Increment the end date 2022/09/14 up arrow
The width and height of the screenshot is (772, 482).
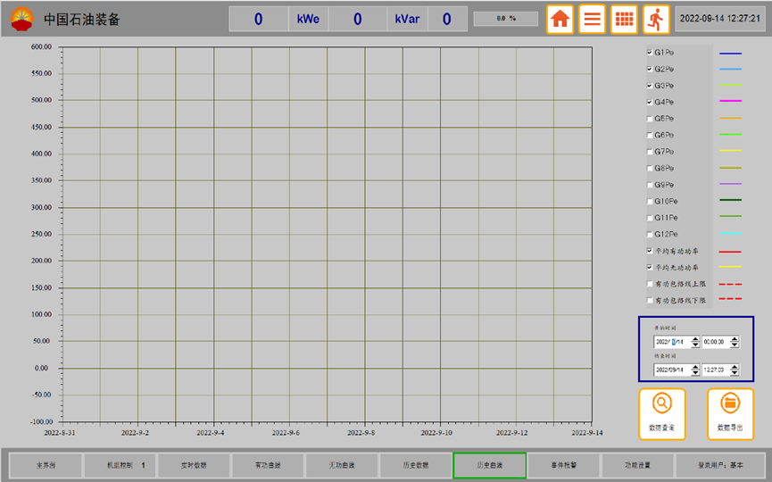click(695, 367)
